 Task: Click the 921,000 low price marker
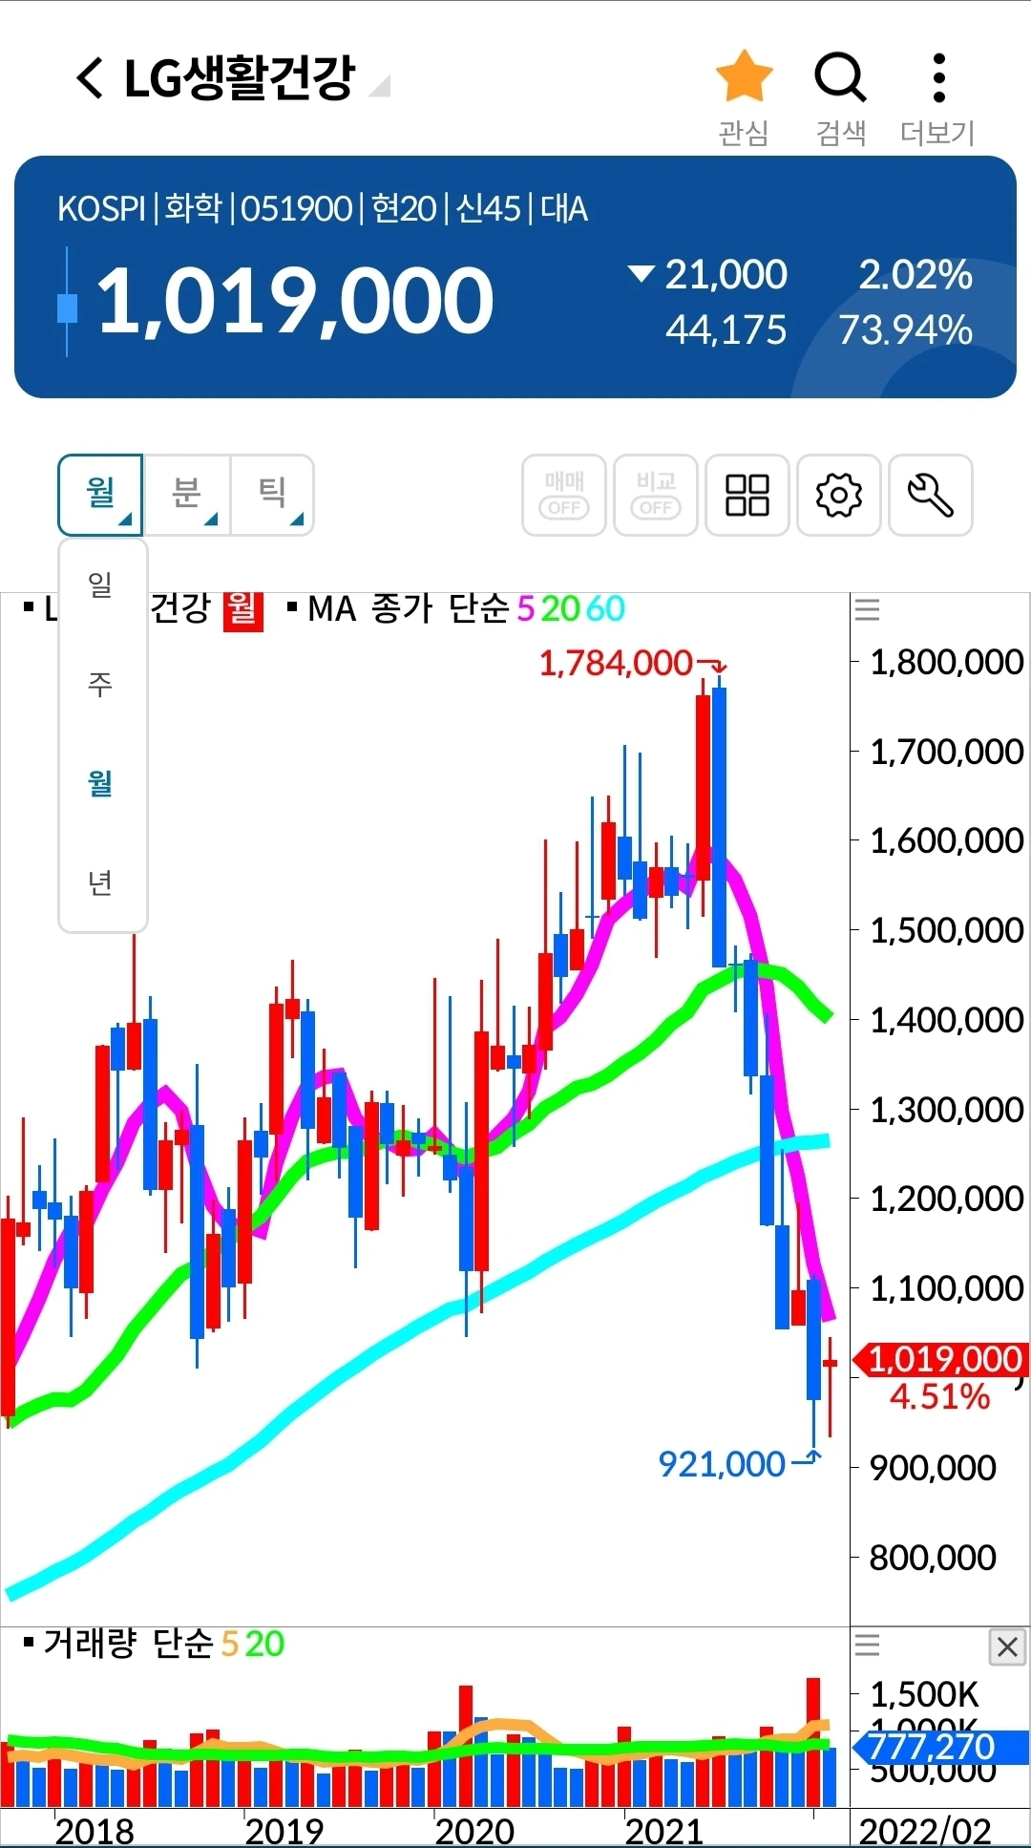[x=722, y=1464]
